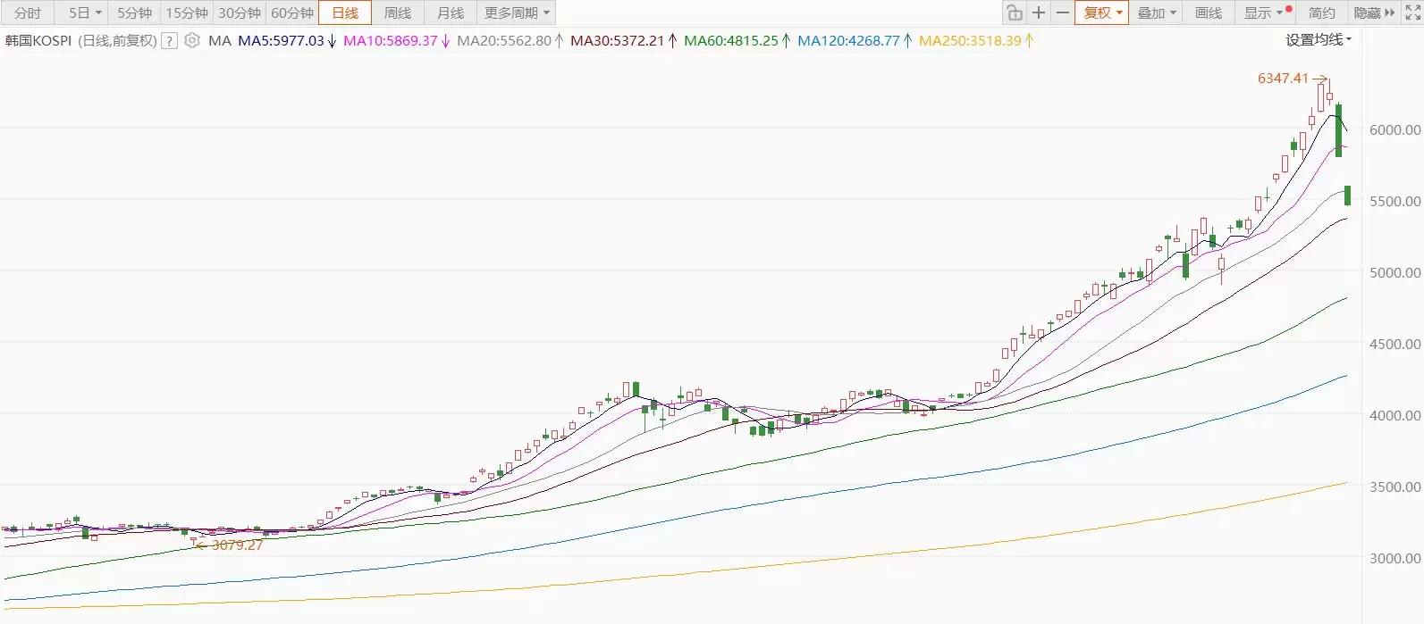The width and height of the screenshot is (1424, 624).
Task: Open the 显示 display options menu
Action: pyautogui.click(x=1263, y=12)
